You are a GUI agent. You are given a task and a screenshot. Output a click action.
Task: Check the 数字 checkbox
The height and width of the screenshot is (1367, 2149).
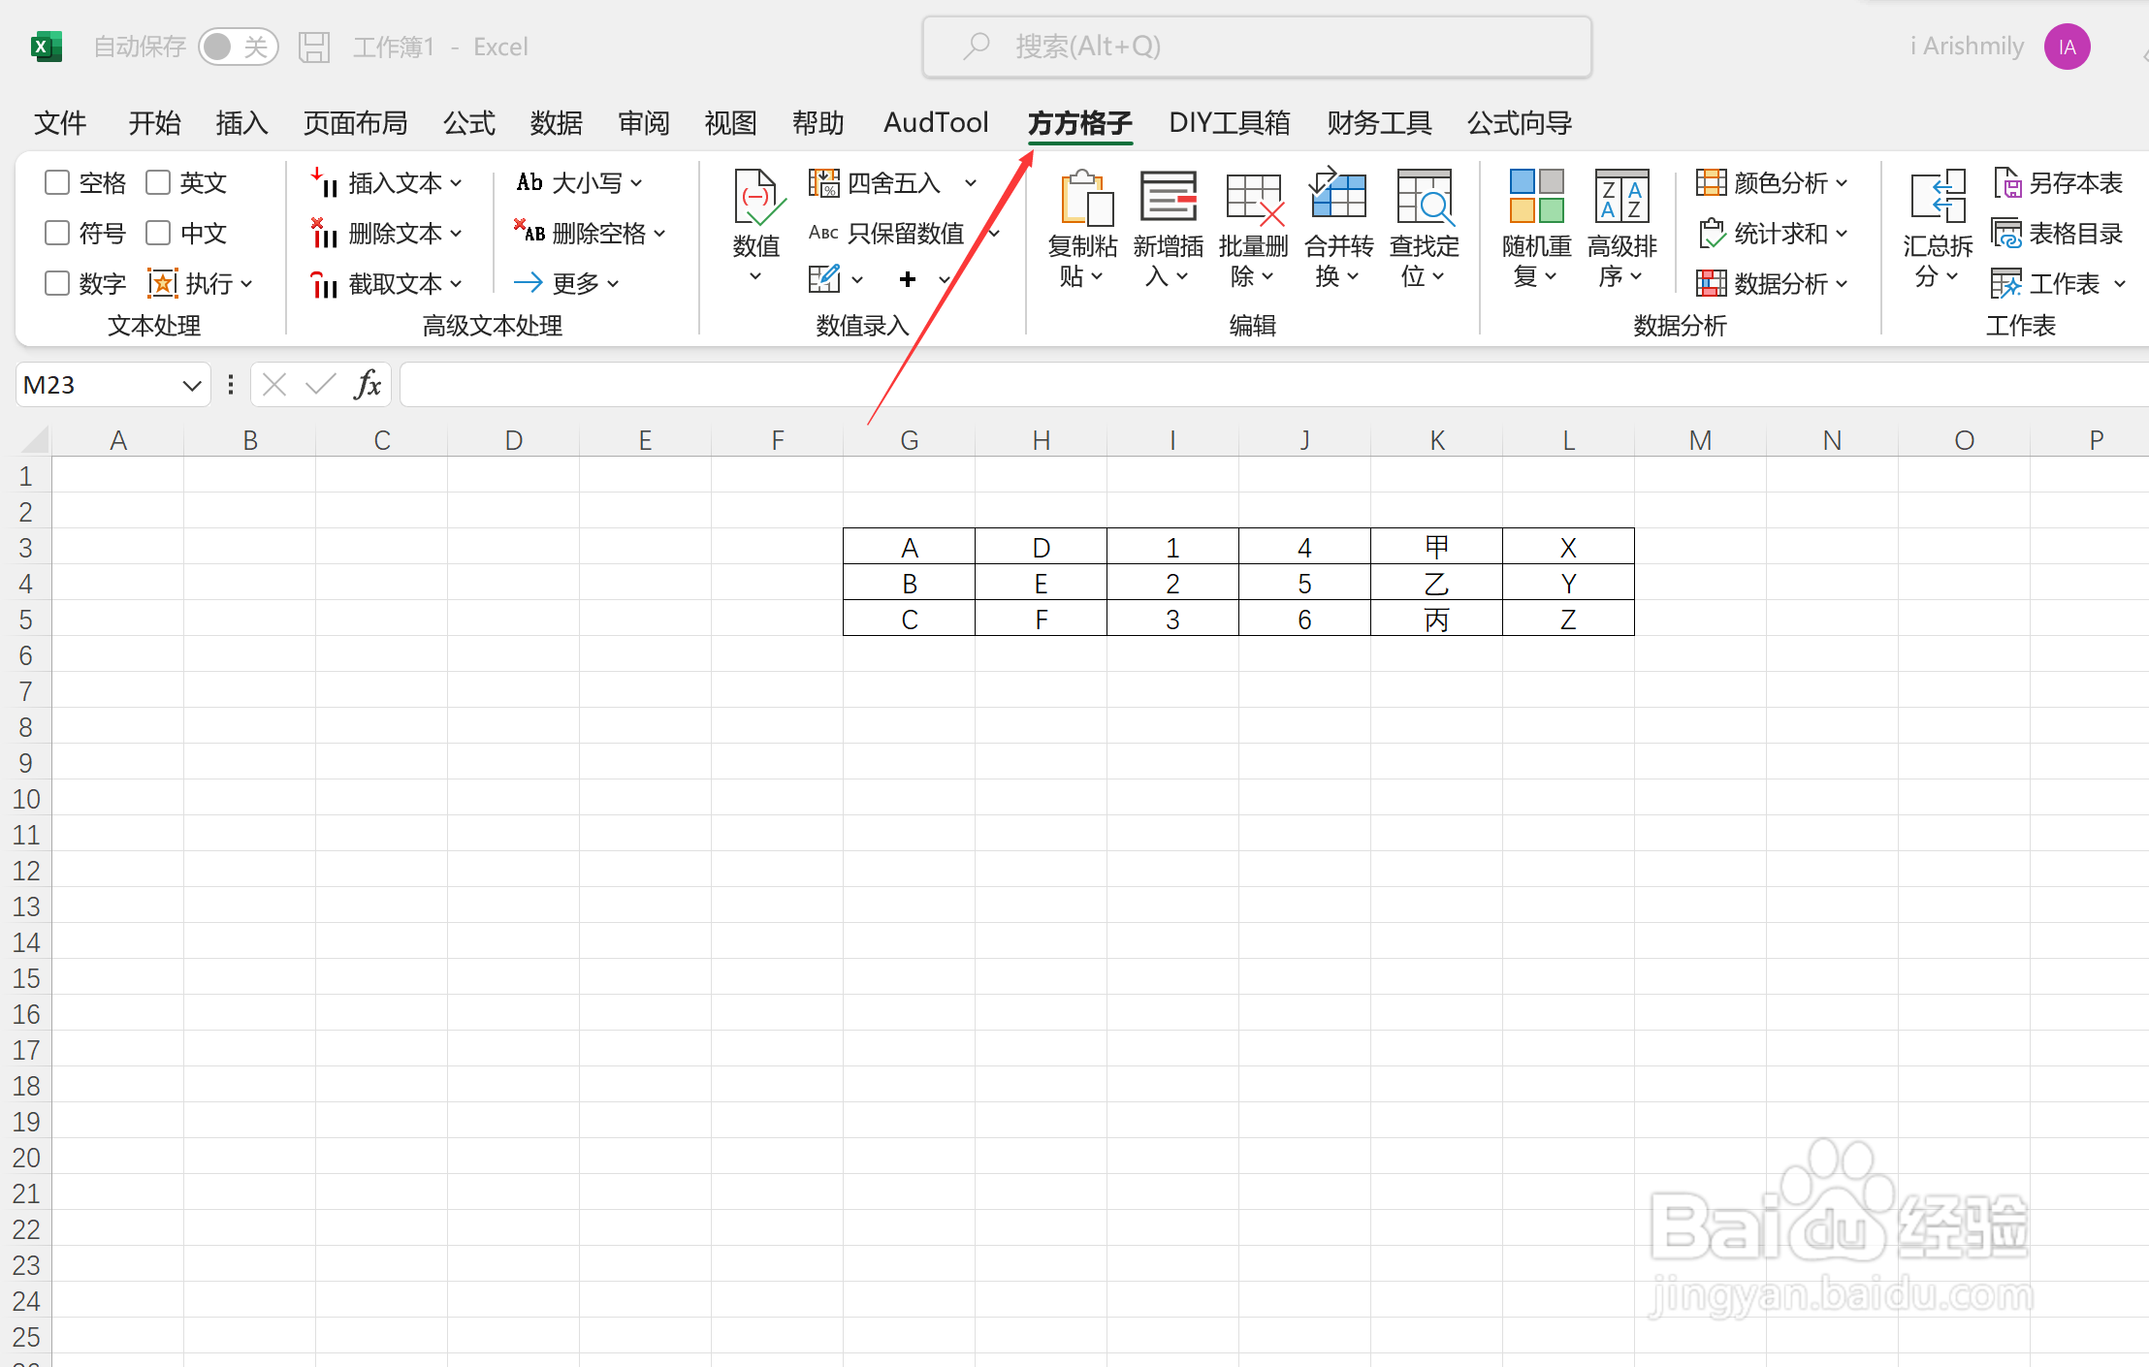tap(57, 283)
